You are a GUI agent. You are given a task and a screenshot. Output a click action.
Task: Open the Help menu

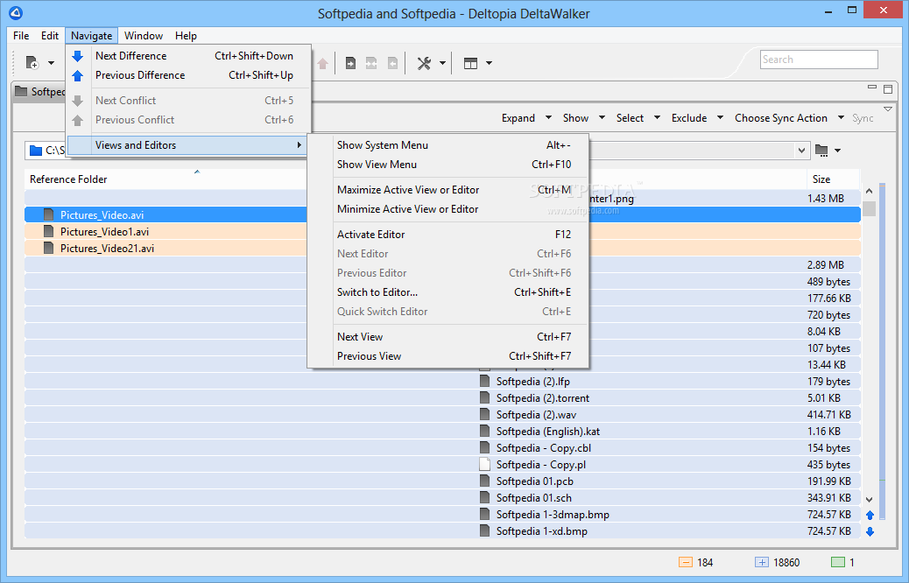(x=186, y=35)
